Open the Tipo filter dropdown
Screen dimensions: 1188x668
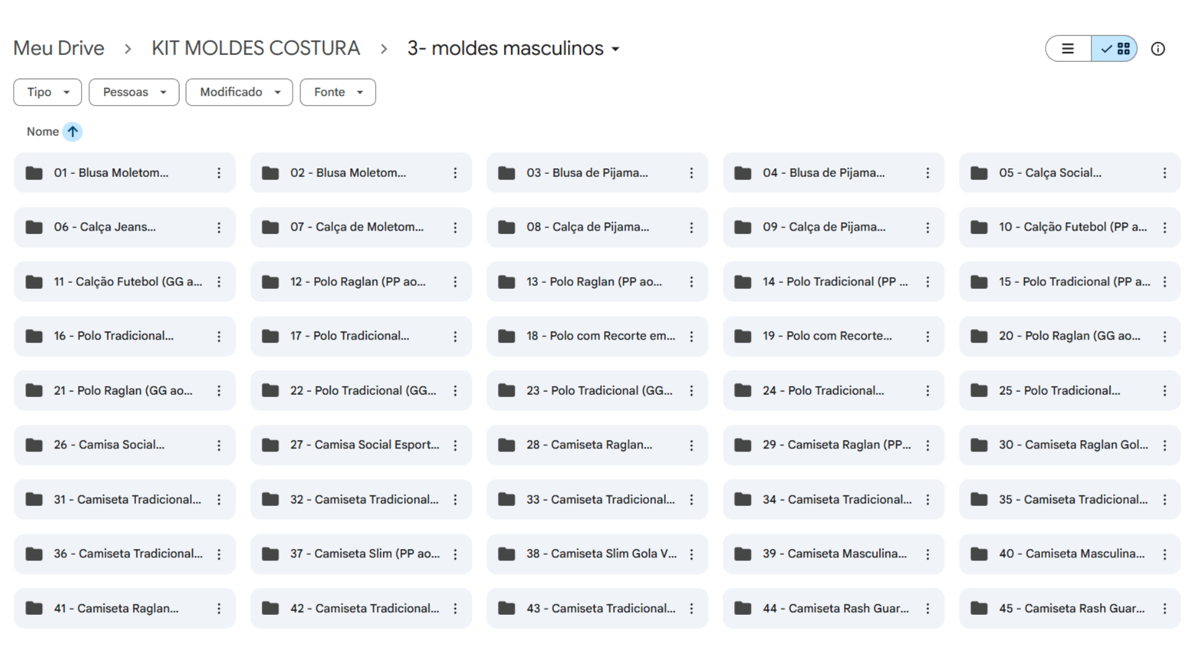[48, 92]
